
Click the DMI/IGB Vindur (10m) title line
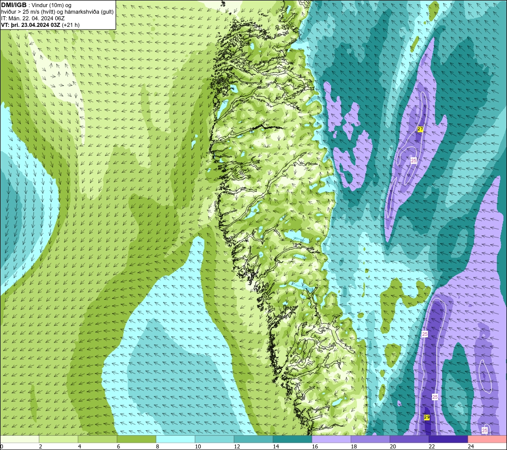coord(37,5)
